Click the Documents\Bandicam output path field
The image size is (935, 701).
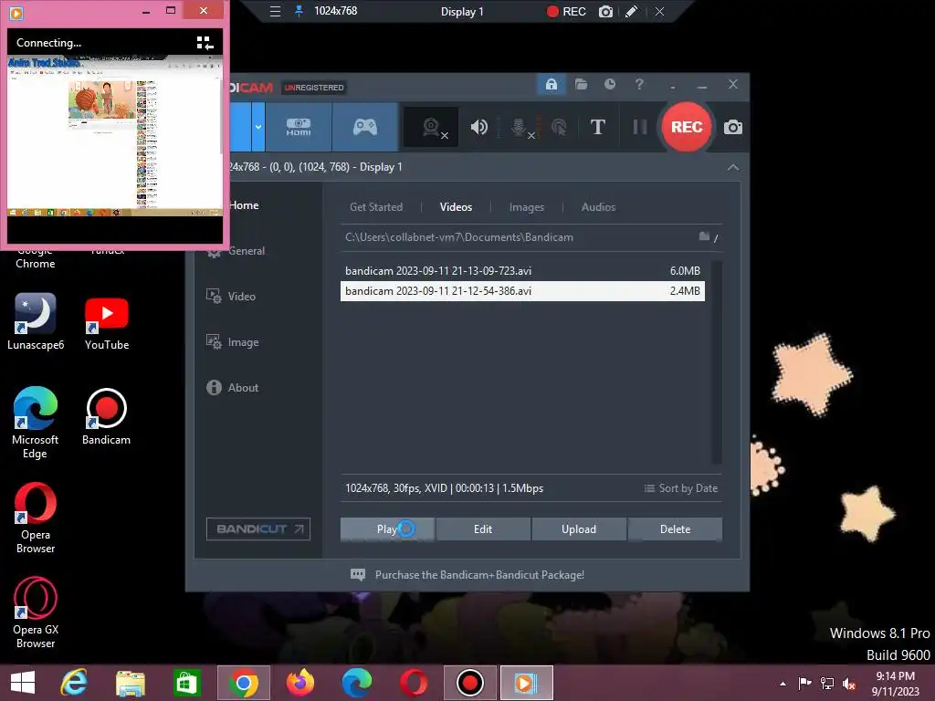[518, 237]
